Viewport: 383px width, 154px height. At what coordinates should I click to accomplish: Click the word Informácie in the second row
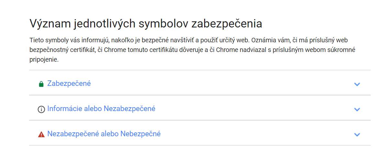[x=65, y=108]
